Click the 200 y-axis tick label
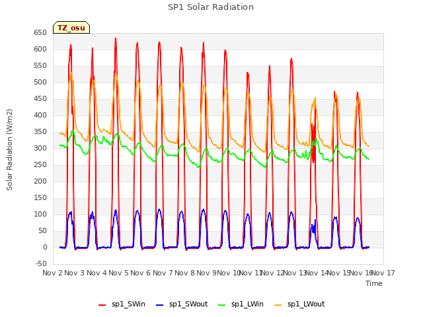The image size is (423, 317). [40, 182]
